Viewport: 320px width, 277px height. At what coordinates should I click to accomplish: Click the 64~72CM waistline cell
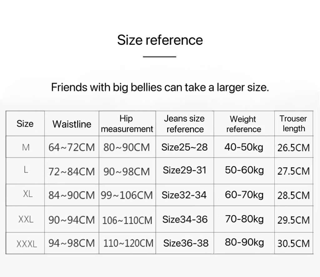pyautogui.click(x=72, y=148)
